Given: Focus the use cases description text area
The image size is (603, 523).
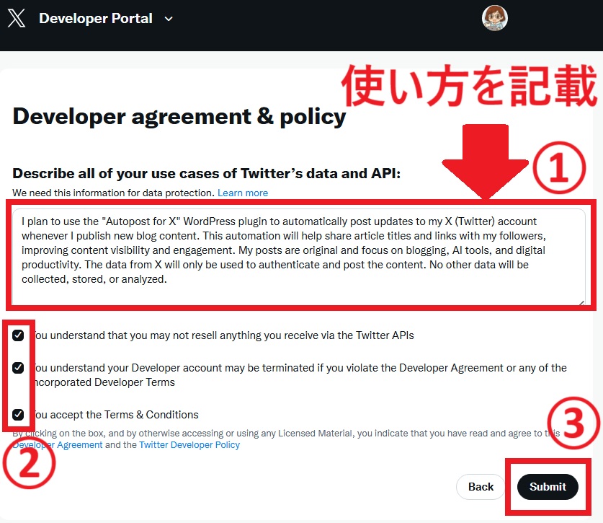Looking at the screenshot, I should 298,258.
